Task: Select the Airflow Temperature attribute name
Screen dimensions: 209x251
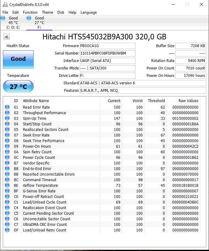Action: [40, 185]
